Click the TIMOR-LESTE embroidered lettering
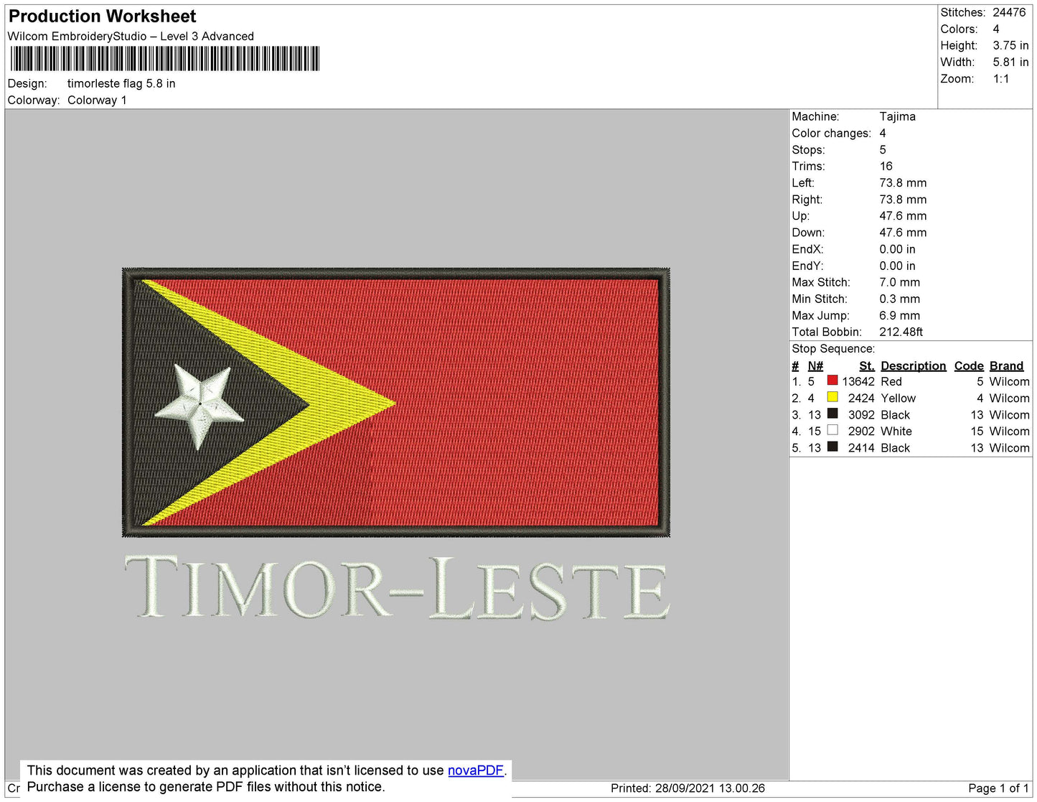The image size is (1037, 802). pos(397,587)
